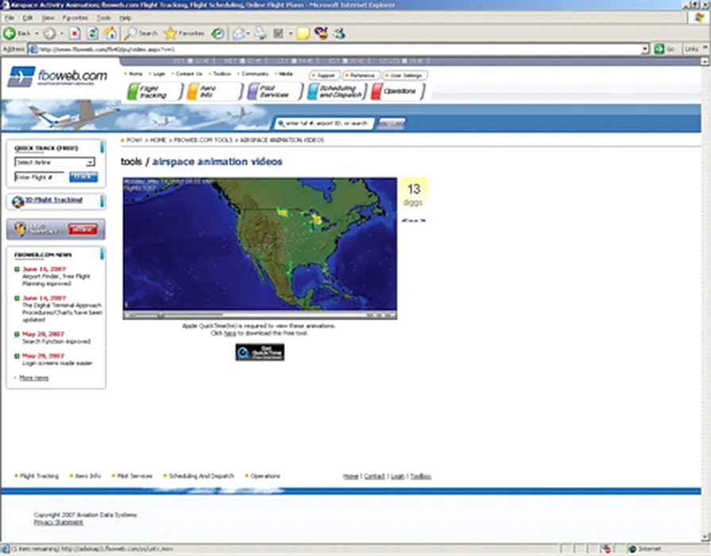Click the User Settings button
Viewport: 711px width, 556px height.
tap(405, 75)
